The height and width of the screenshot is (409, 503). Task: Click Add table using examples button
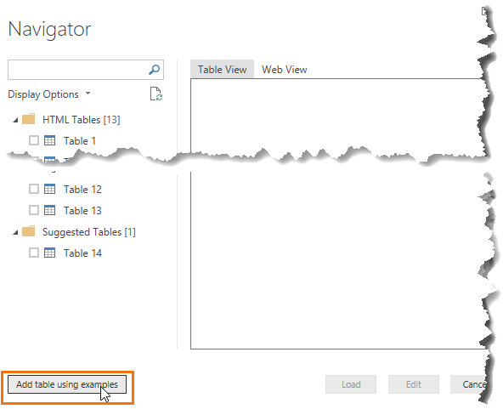click(67, 384)
